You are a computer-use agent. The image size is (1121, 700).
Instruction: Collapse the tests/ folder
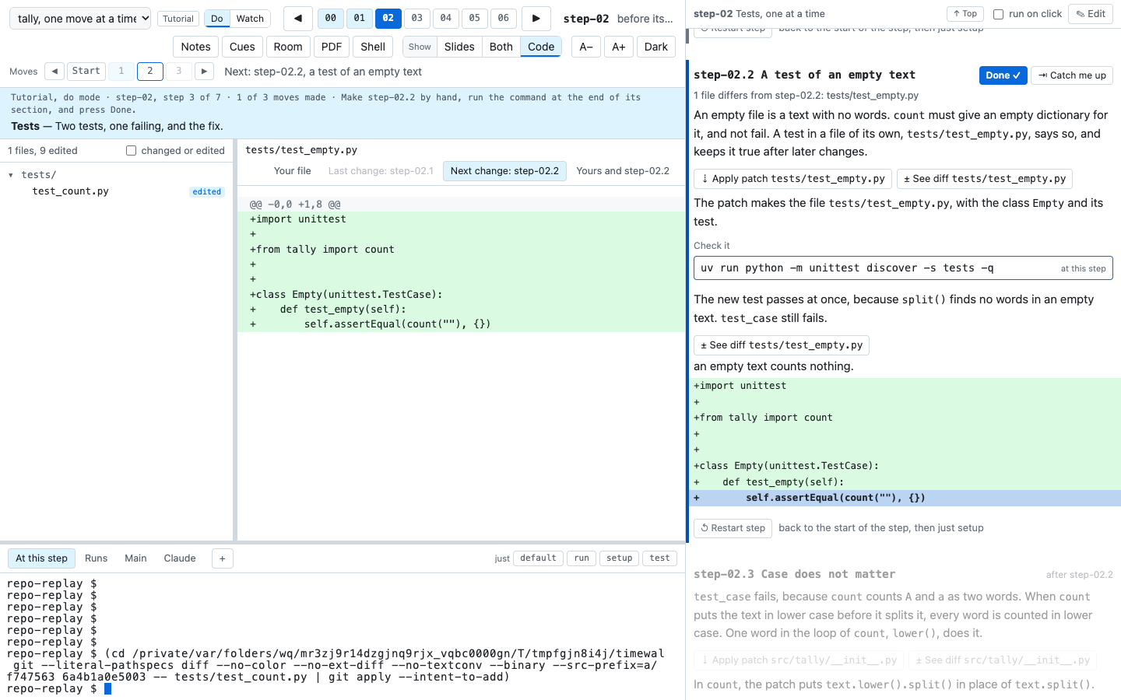(x=11, y=175)
